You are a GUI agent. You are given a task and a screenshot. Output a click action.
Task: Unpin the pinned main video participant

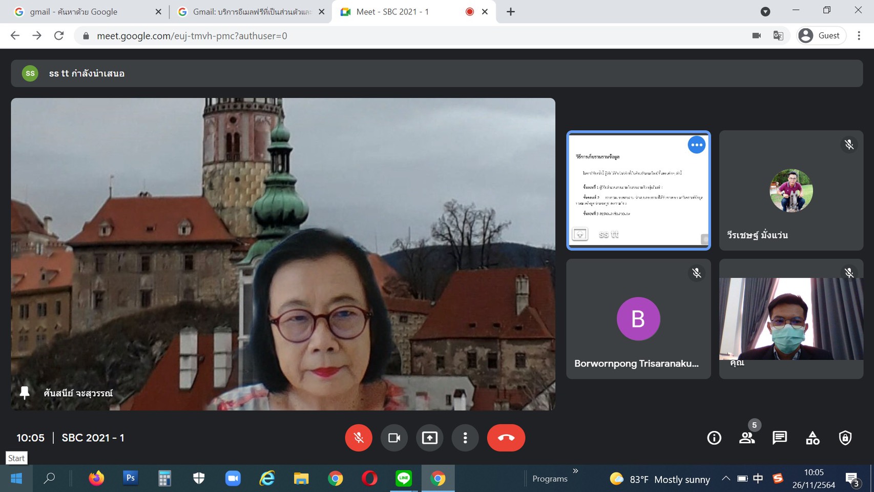pos(24,393)
